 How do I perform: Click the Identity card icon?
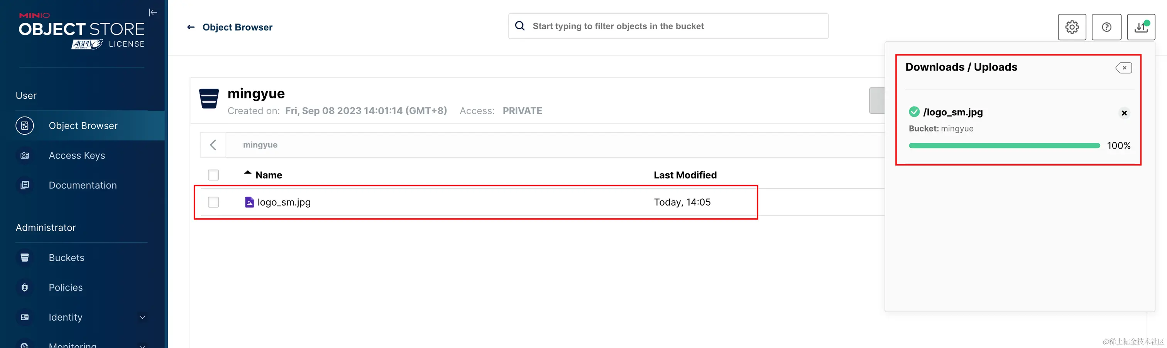24,317
